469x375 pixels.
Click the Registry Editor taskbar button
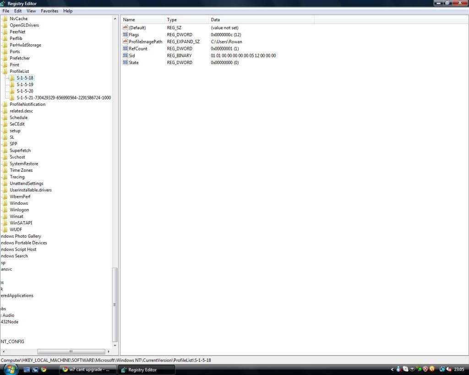click(x=147, y=370)
